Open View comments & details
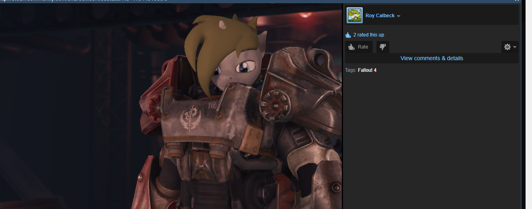 tap(431, 58)
